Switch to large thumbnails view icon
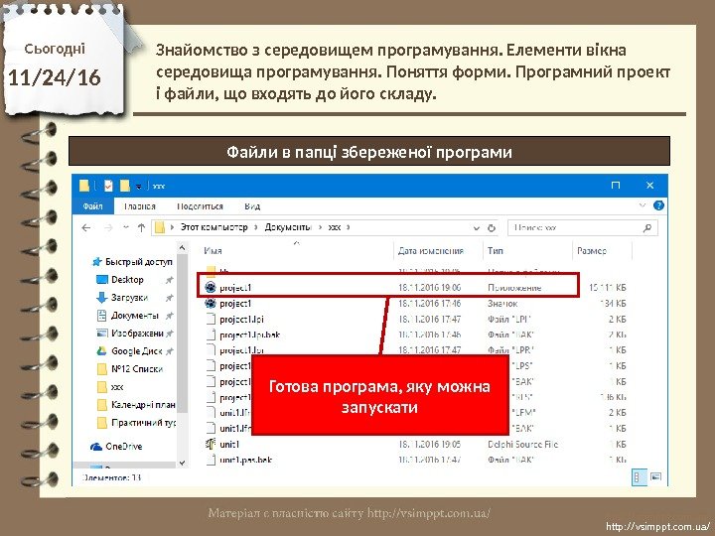This screenshot has width=715, height=536. 655,477
